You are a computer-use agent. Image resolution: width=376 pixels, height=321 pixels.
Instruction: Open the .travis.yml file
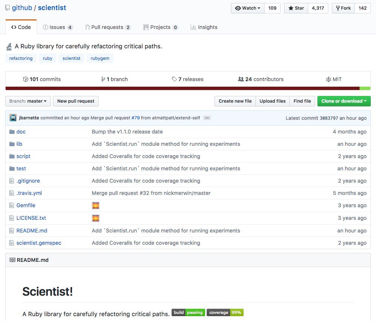29,193
